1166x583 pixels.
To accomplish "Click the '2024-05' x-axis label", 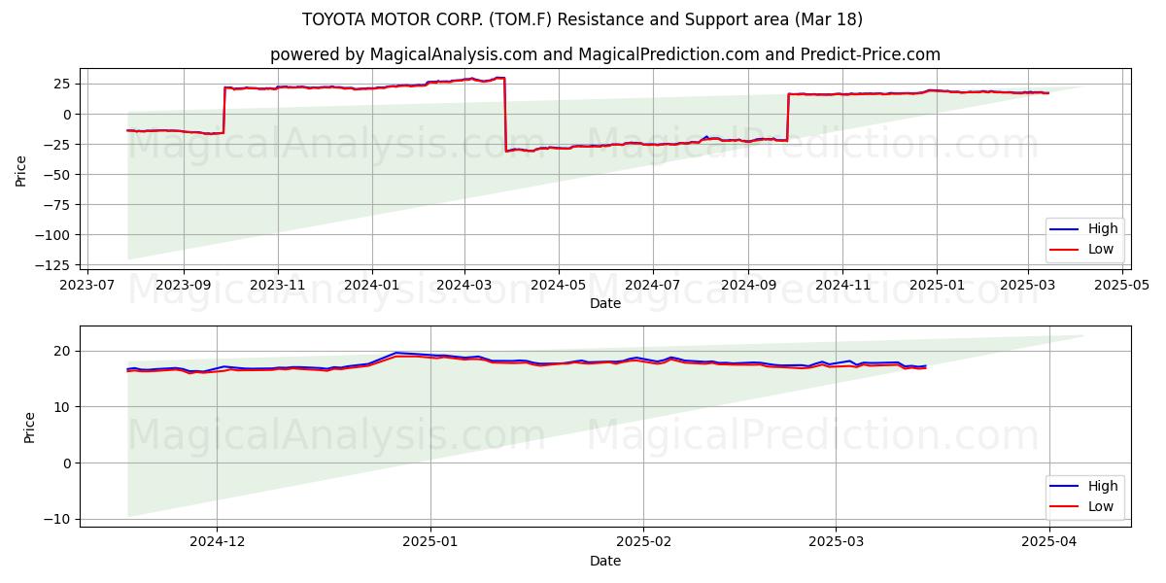I will click(558, 286).
